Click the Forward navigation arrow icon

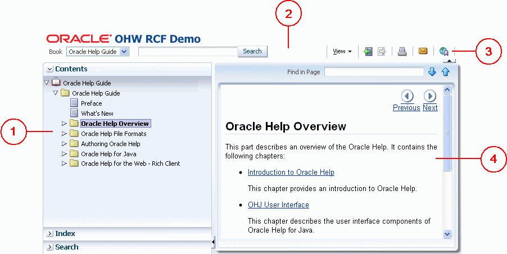(382, 51)
